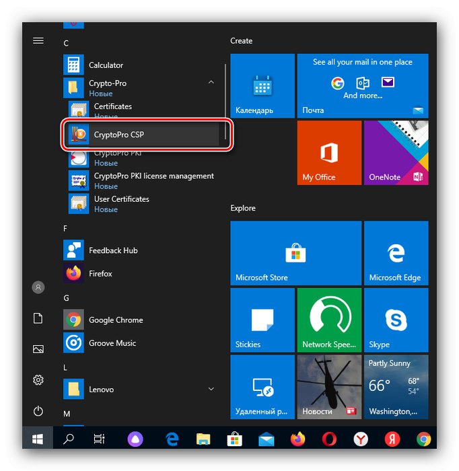
Task: Open the Stickies tile
Action: click(x=262, y=320)
